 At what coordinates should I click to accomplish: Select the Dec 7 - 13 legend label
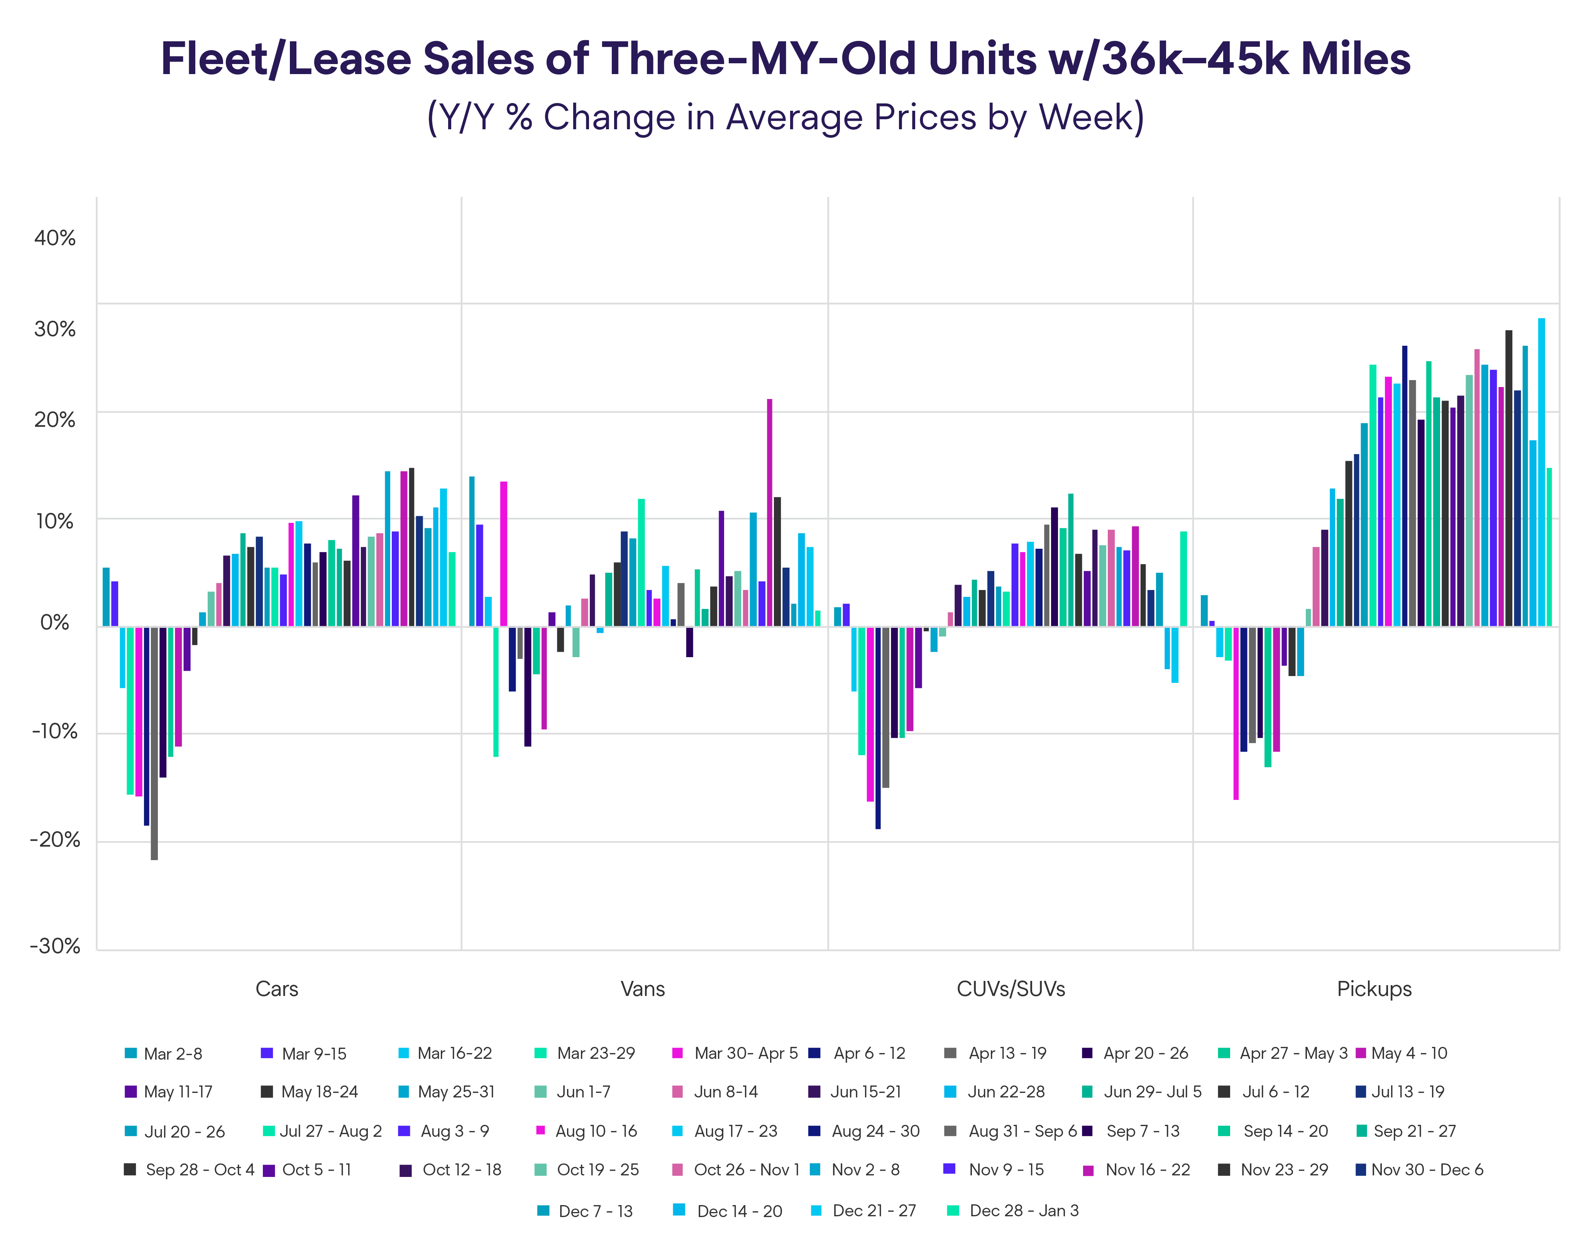[x=595, y=1212]
